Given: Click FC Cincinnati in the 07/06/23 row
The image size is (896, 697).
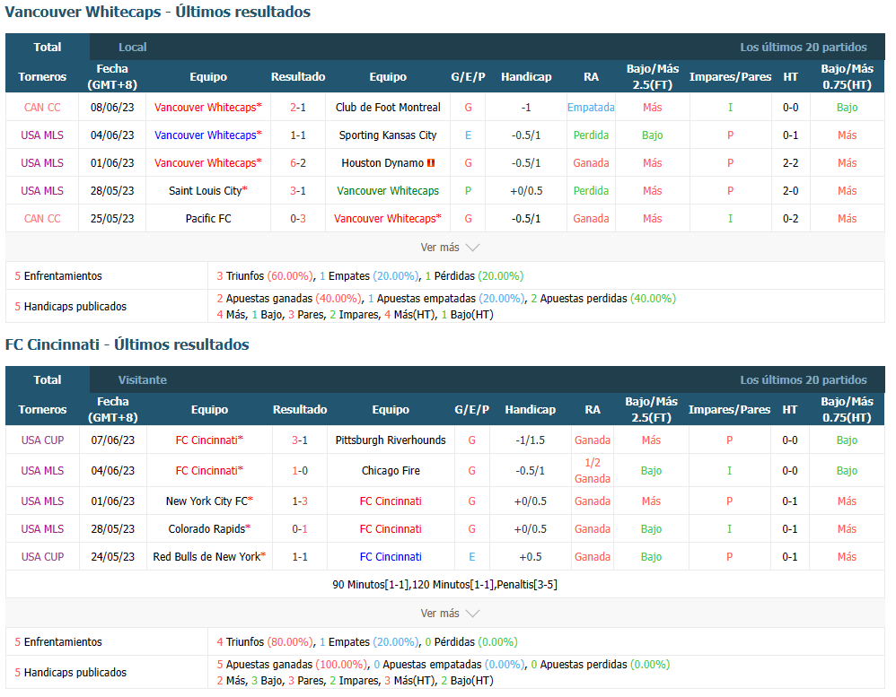Looking at the screenshot, I should [206, 440].
